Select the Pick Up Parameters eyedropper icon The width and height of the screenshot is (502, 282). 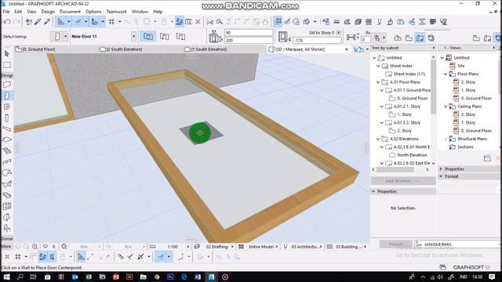(38, 22)
